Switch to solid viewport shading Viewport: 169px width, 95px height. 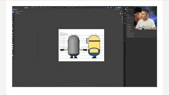pos(119,8)
